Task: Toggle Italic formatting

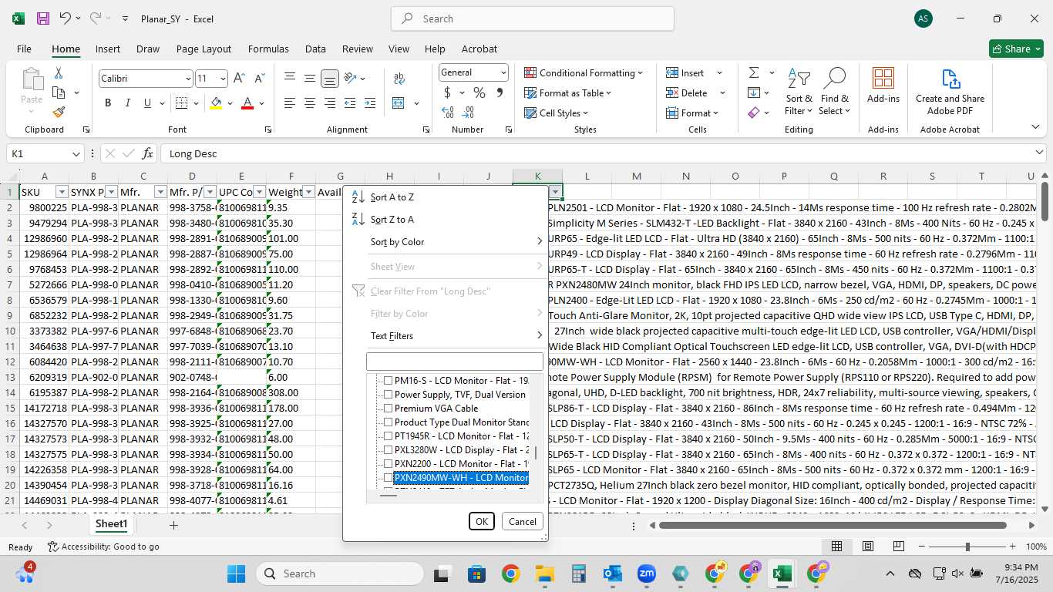Action: pos(128,103)
